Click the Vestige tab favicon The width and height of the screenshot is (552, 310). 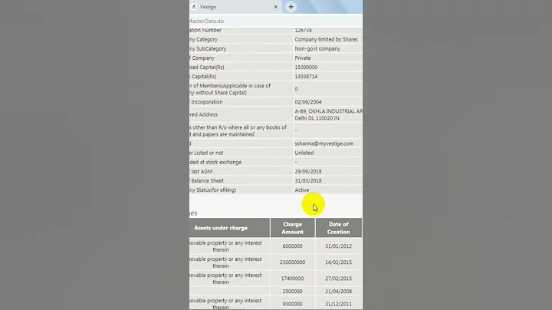click(194, 6)
